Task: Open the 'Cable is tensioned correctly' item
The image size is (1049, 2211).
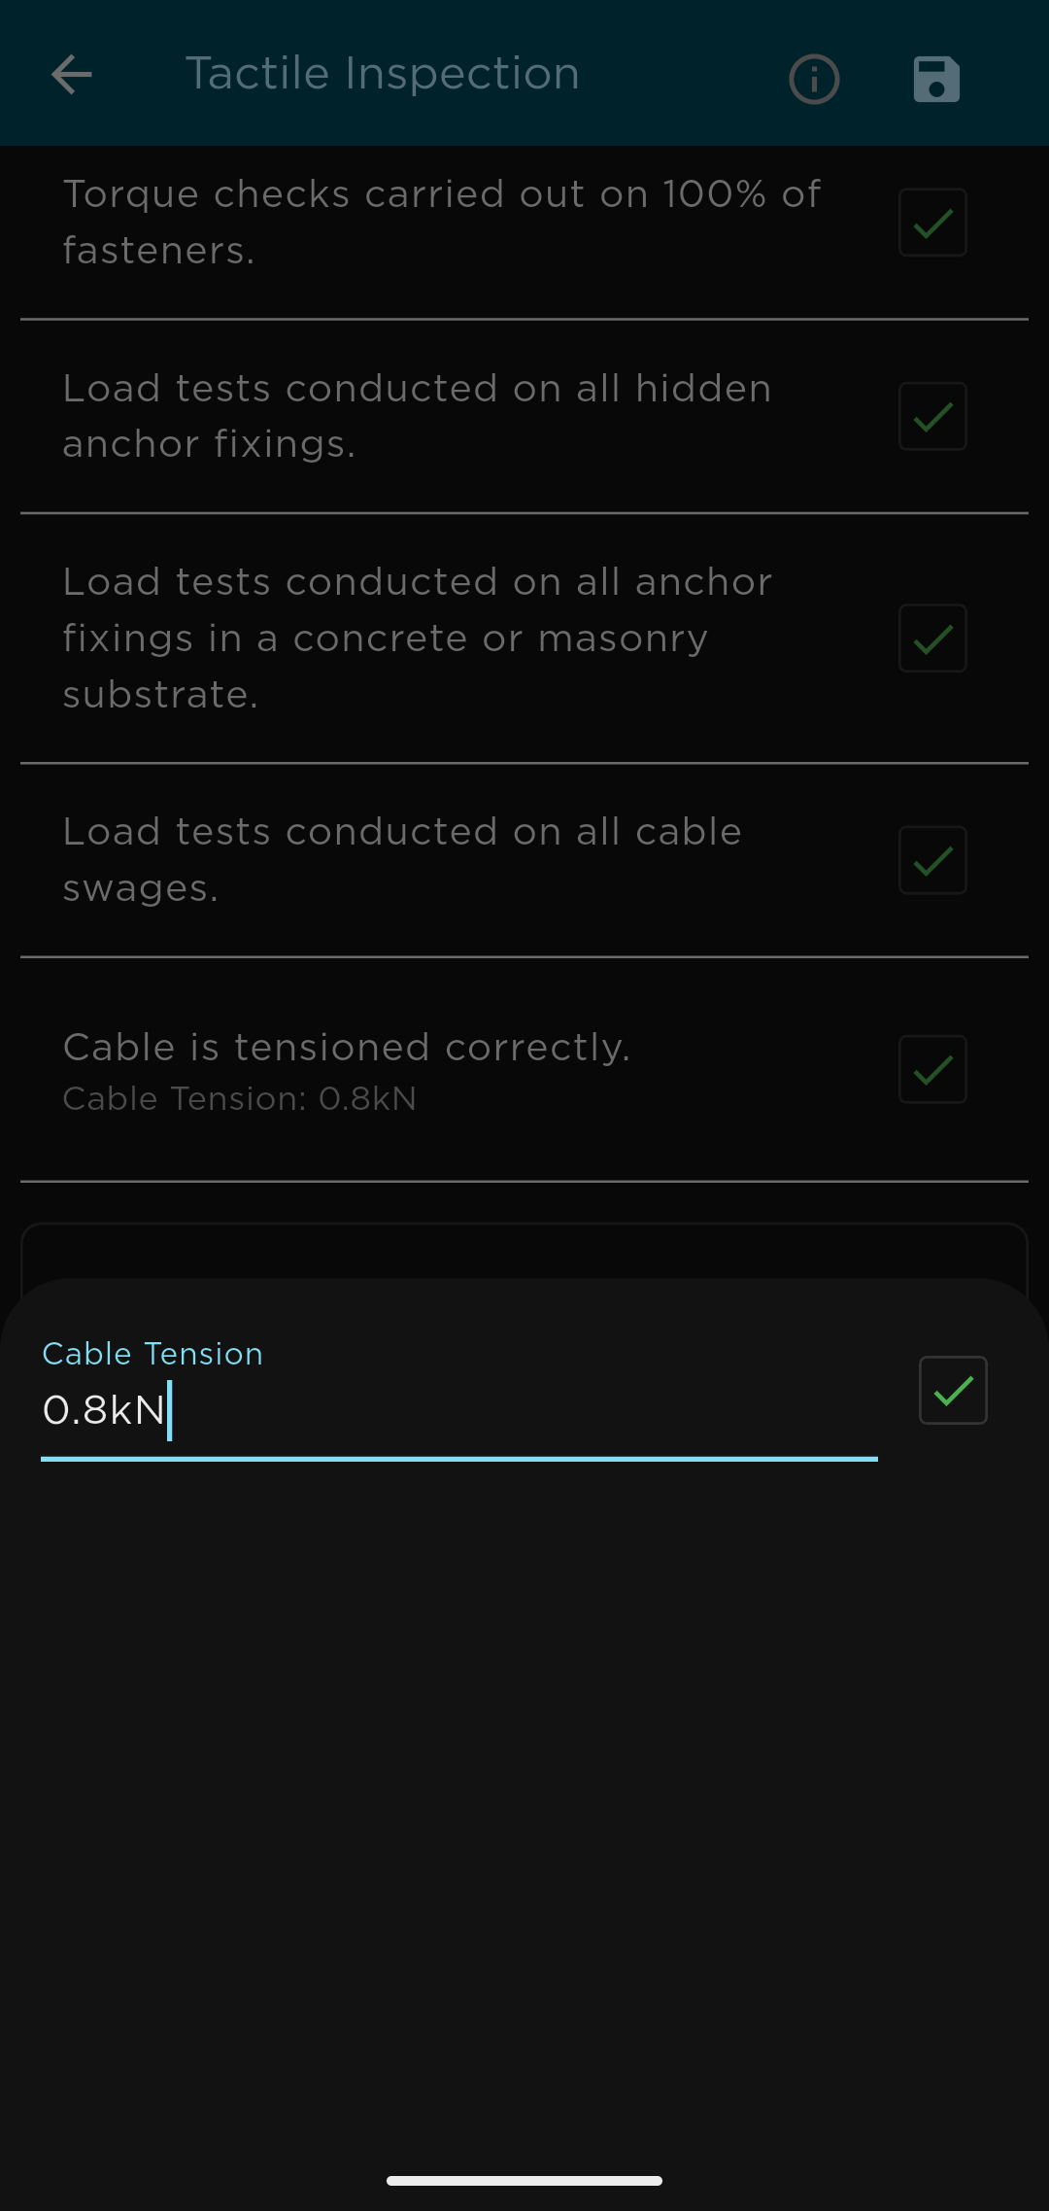Action: pos(347,1048)
